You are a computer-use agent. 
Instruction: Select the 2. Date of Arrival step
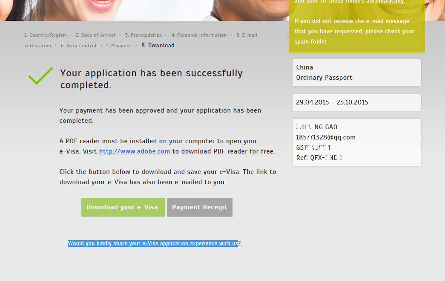[x=95, y=35]
